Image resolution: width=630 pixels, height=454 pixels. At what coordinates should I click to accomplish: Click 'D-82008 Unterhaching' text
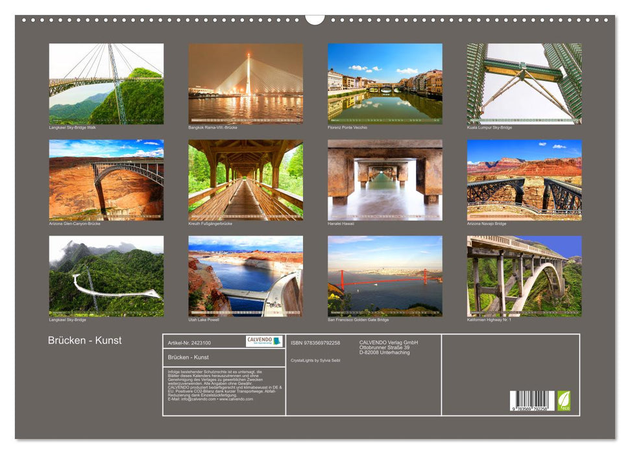pyautogui.click(x=385, y=352)
